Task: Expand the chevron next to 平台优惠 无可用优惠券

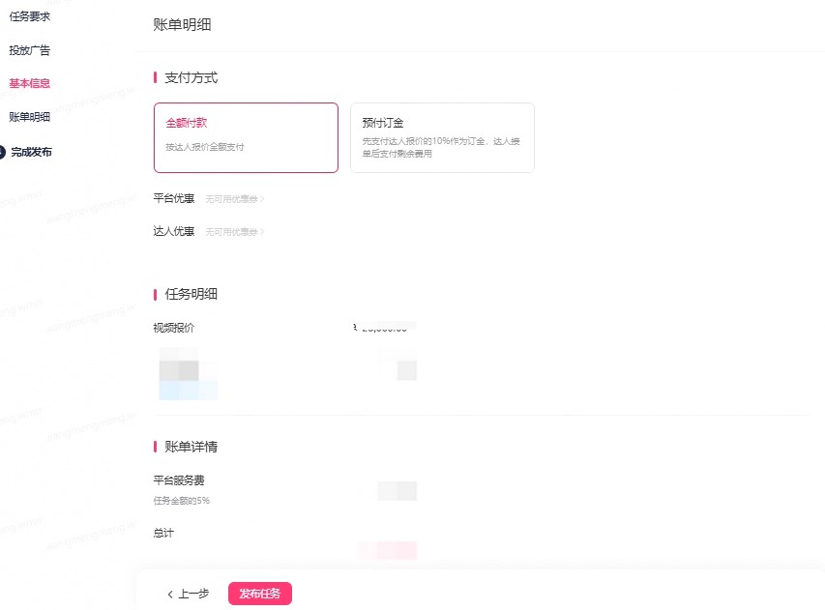Action: [262, 199]
